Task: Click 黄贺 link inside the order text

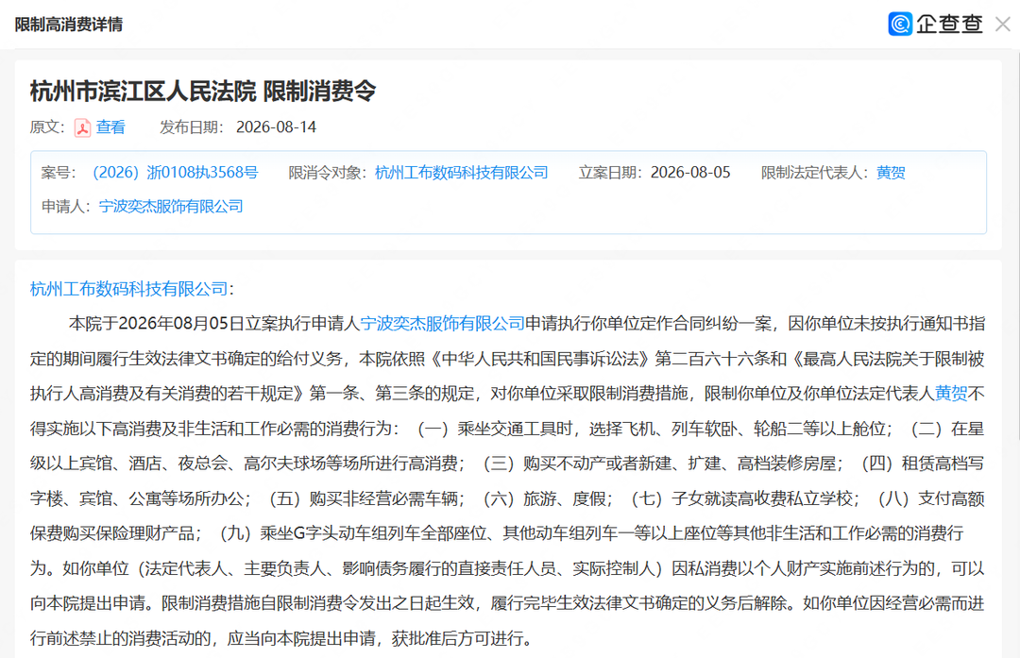Action: (951, 394)
